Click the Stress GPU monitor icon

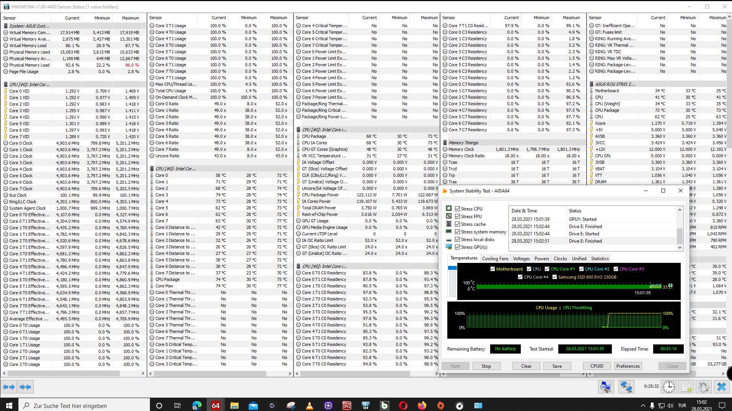tap(449, 247)
